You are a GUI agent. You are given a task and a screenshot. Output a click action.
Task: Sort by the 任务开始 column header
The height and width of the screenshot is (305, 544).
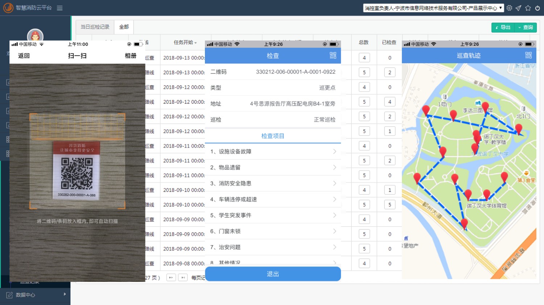point(185,42)
